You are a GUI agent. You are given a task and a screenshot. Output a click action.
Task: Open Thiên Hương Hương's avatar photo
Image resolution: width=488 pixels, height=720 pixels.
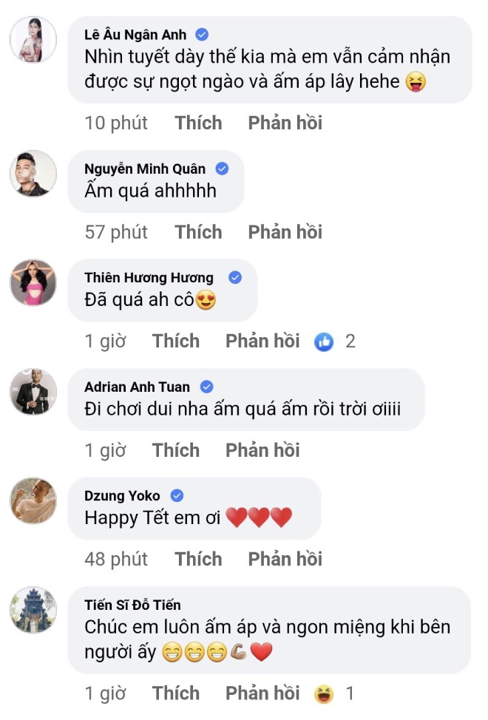pos(33,285)
